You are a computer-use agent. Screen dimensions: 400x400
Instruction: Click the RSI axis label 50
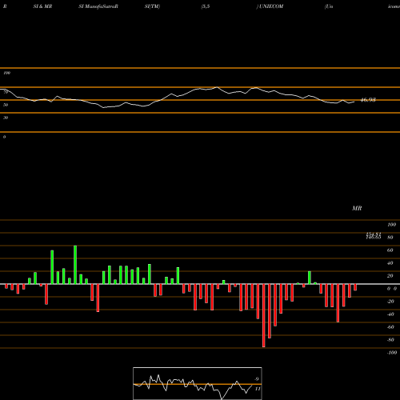[x=6, y=105]
